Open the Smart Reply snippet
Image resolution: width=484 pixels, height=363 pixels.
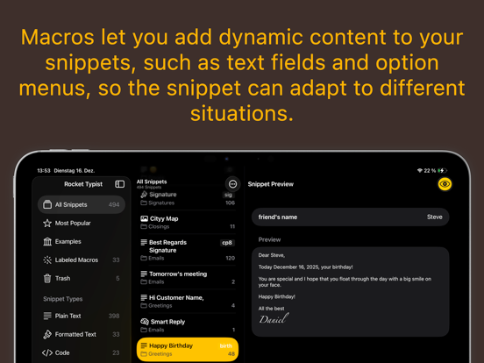click(x=188, y=325)
